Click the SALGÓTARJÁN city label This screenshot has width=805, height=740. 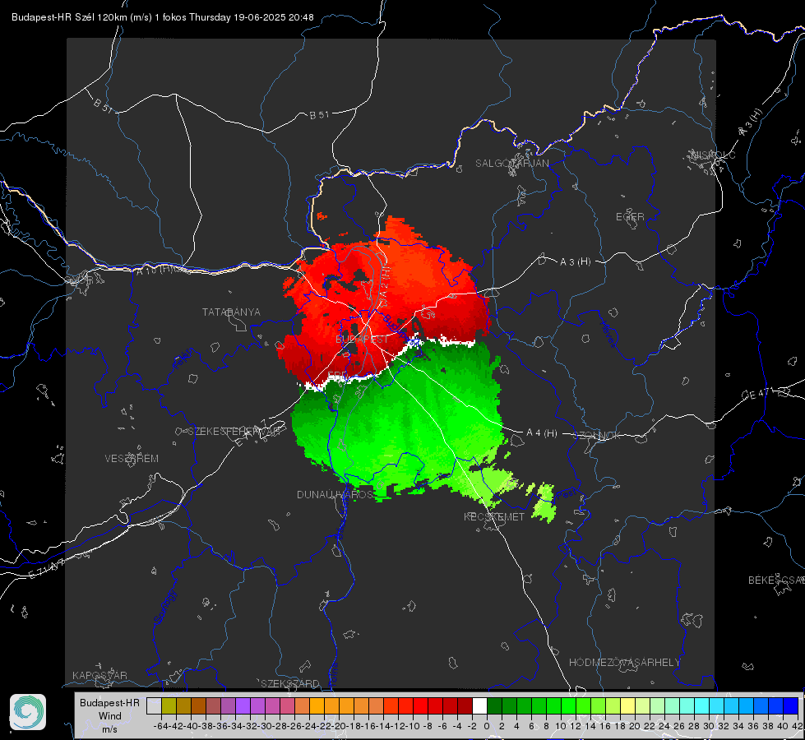(x=511, y=164)
